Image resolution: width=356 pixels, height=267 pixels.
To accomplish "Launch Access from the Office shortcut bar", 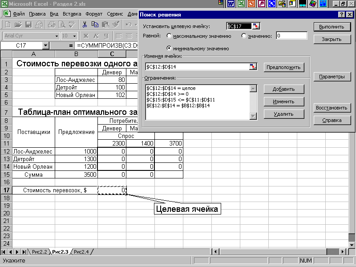I will [x=262, y=4].
